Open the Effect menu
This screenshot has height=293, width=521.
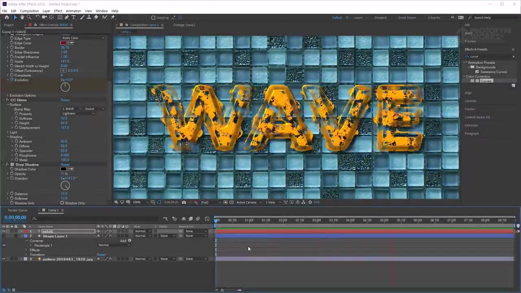click(x=58, y=11)
